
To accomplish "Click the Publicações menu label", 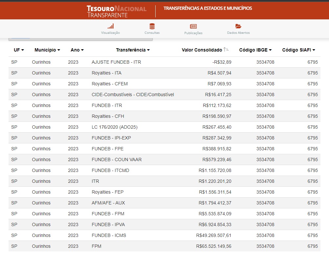I will pyautogui.click(x=193, y=33).
